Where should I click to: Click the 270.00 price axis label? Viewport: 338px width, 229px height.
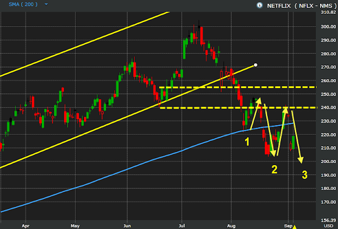(328, 67)
